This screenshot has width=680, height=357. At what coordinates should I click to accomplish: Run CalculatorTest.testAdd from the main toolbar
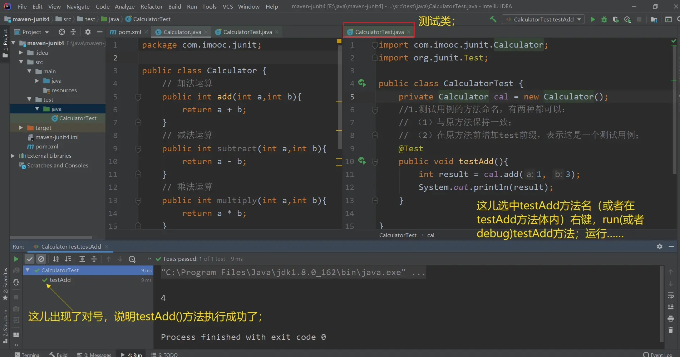[x=593, y=19]
